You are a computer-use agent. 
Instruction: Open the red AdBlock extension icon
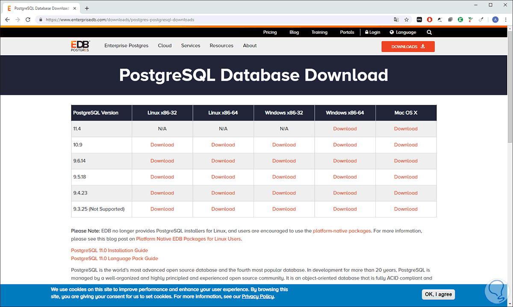click(x=430, y=19)
